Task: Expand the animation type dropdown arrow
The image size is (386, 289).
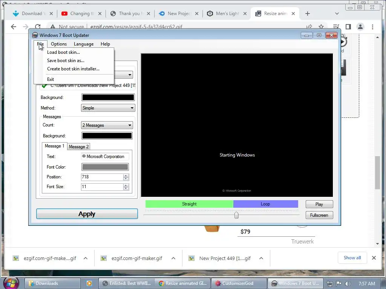Action: coord(130,75)
